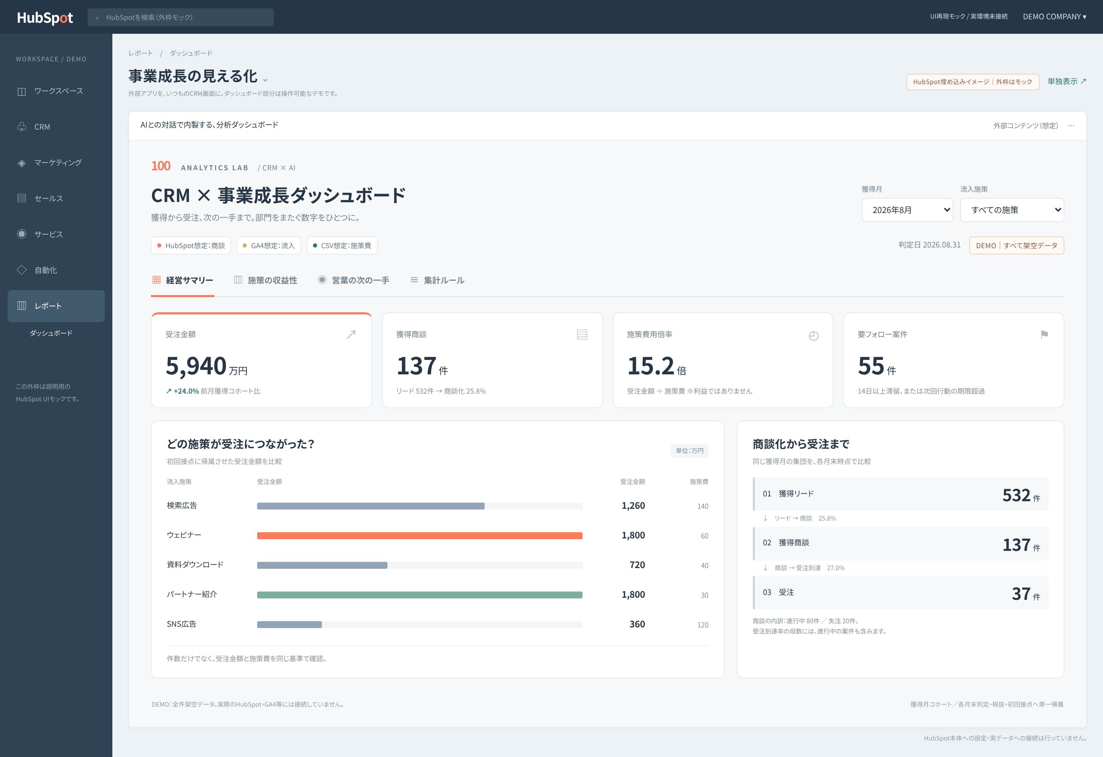Click the 施策の収益性 tab column icon
The width and height of the screenshot is (1103, 757).
[x=238, y=280]
